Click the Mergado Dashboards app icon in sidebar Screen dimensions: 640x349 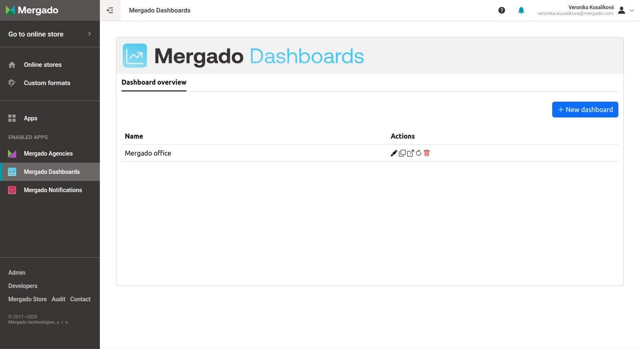pos(12,172)
